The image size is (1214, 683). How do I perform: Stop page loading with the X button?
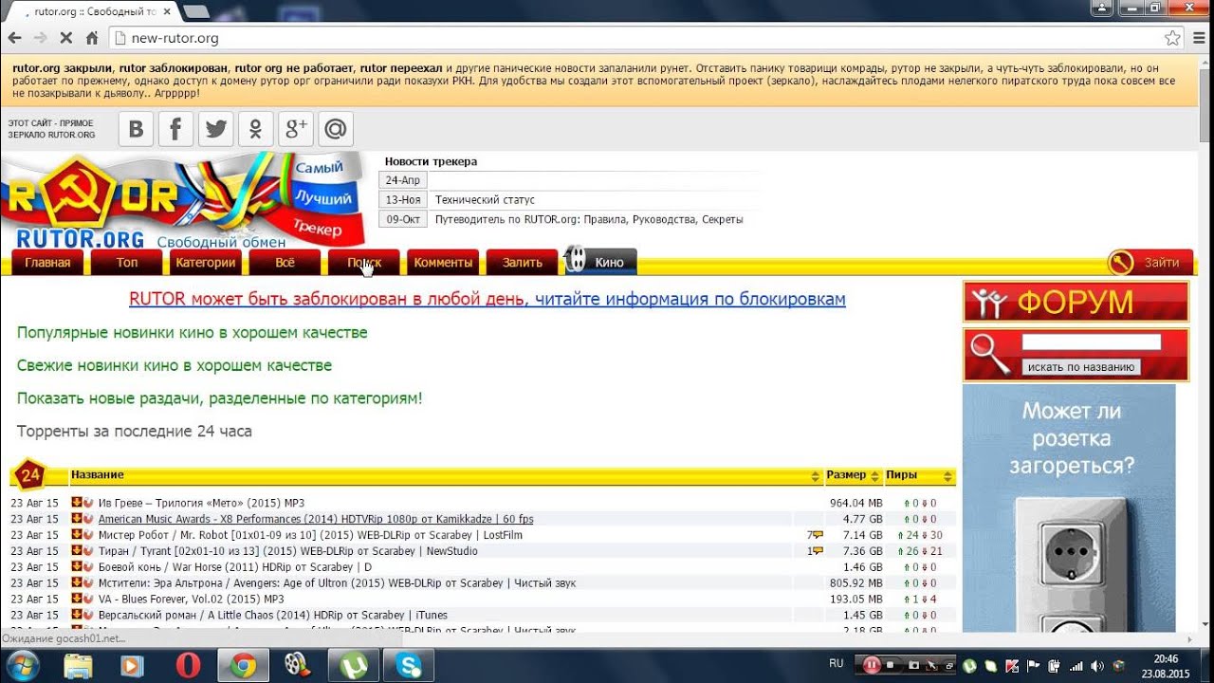[66, 39]
